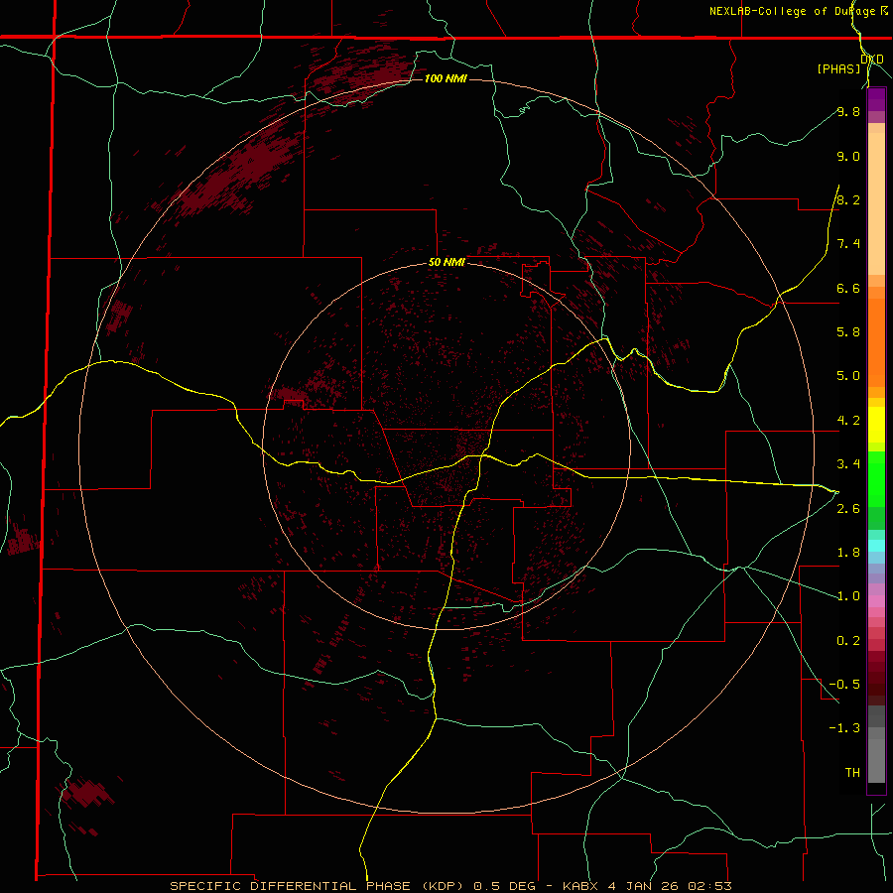Click the 4 JAN 26 date text
The image size is (893, 893).
(x=644, y=886)
